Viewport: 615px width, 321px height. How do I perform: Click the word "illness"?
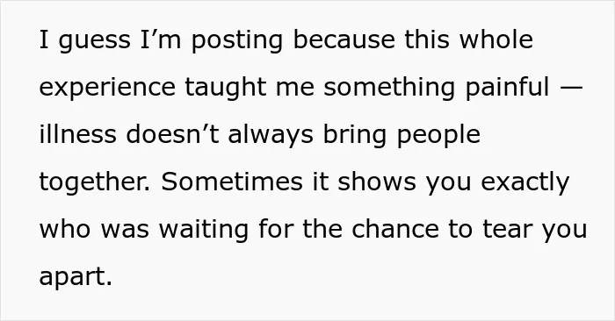(77, 134)
